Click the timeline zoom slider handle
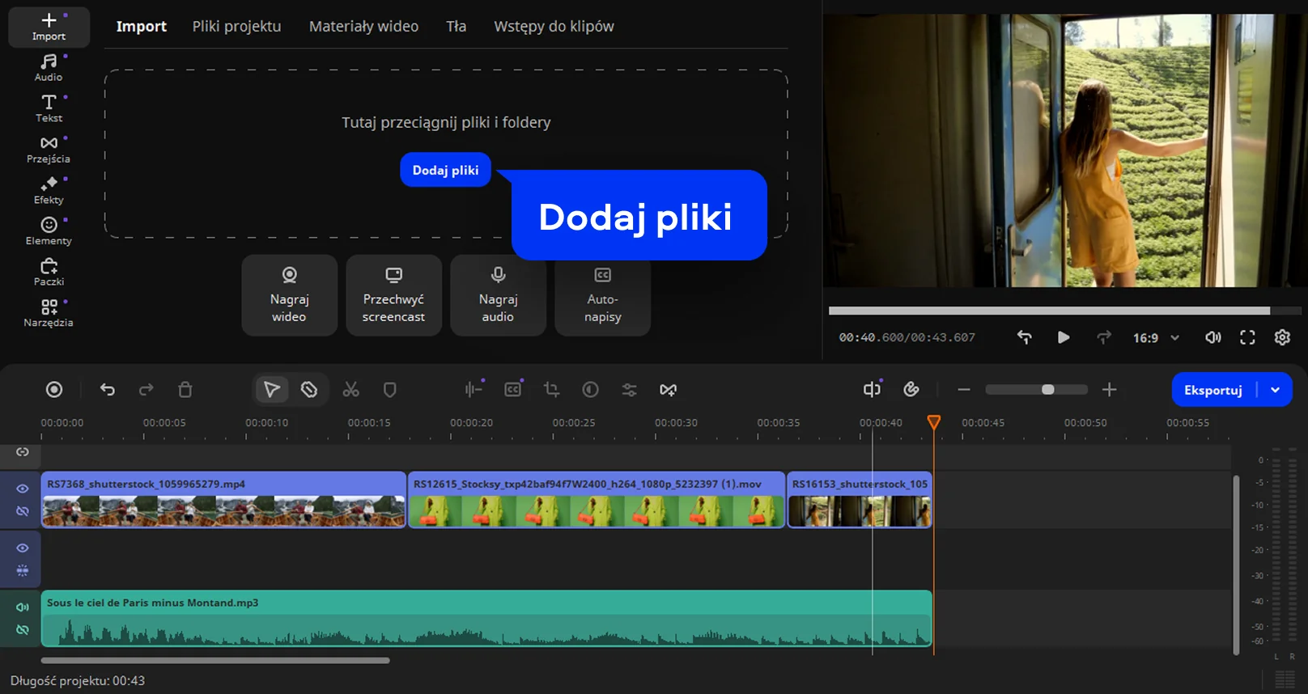Viewport: 1308px width, 694px height. pos(1047,390)
